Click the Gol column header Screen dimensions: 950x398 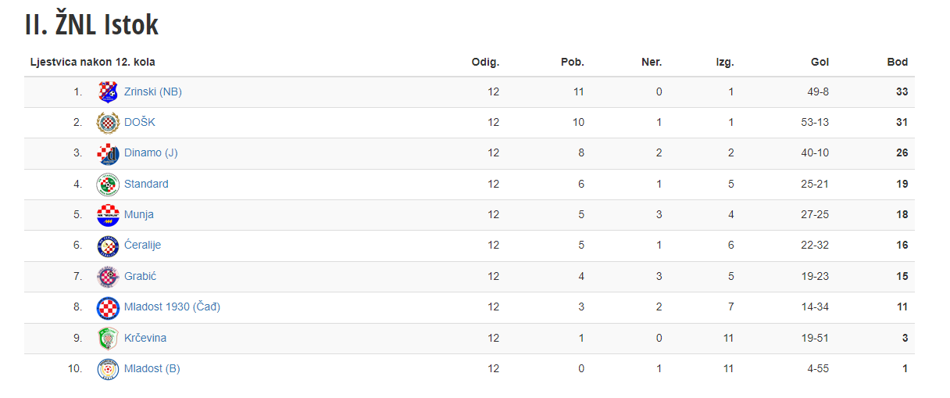point(820,62)
